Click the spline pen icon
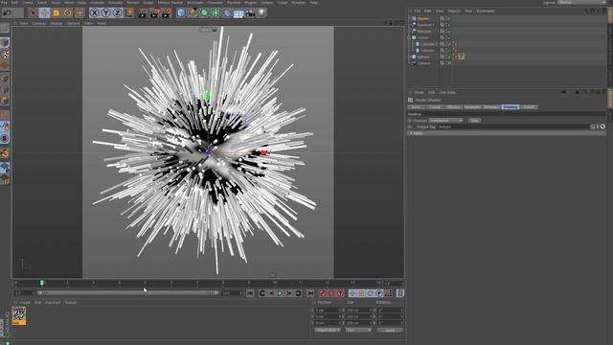Image resolution: width=613 pixels, height=345 pixels. pos(193,12)
